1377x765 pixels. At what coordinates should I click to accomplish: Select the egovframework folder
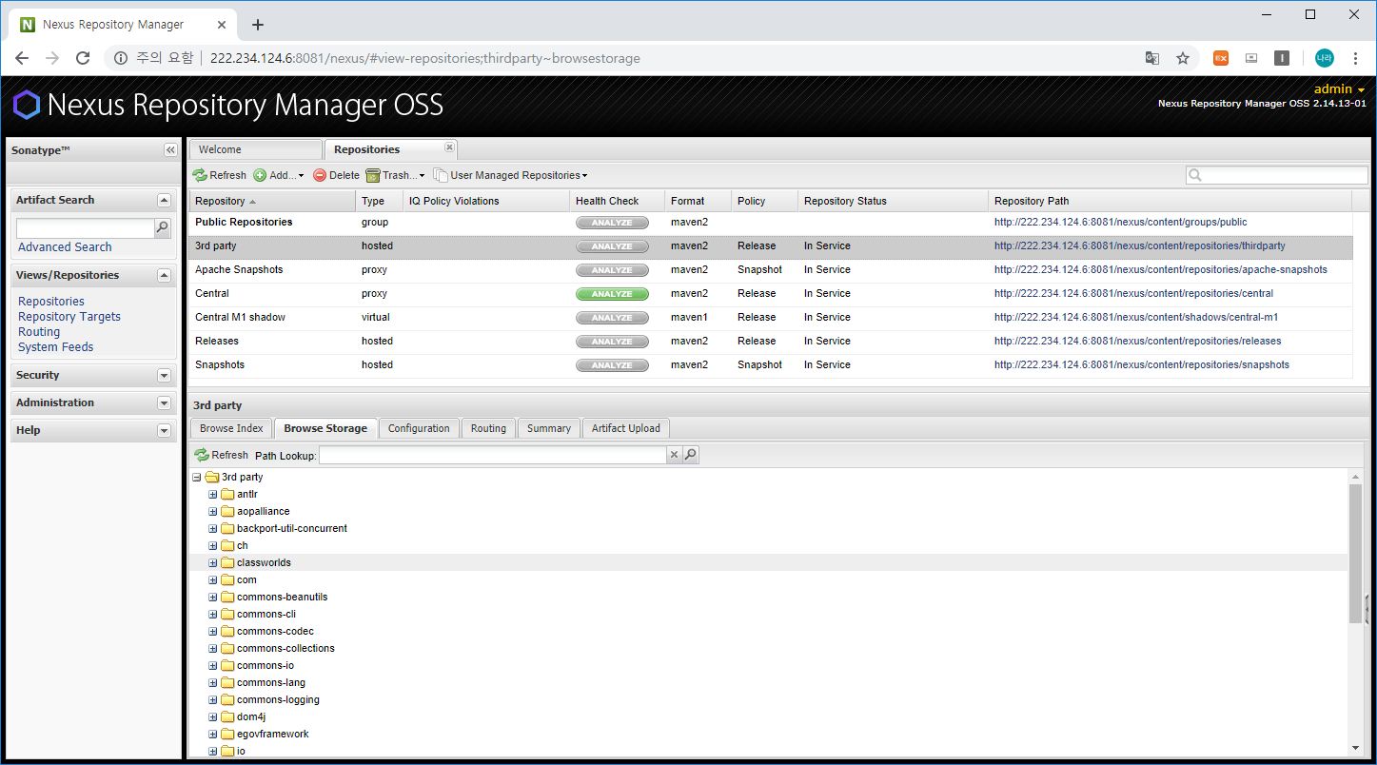pyautogui.click(x=273, y=735)
